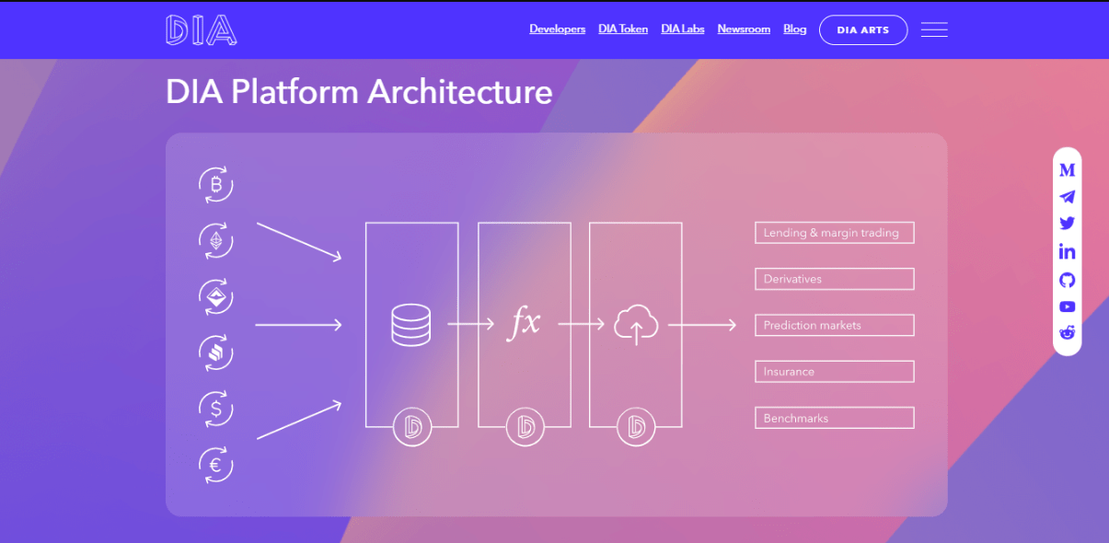Image resolution: width=1109 pixels, height=543 pixels.
Task: Select the Ethereum currency icon
Action: pos(215,240)
